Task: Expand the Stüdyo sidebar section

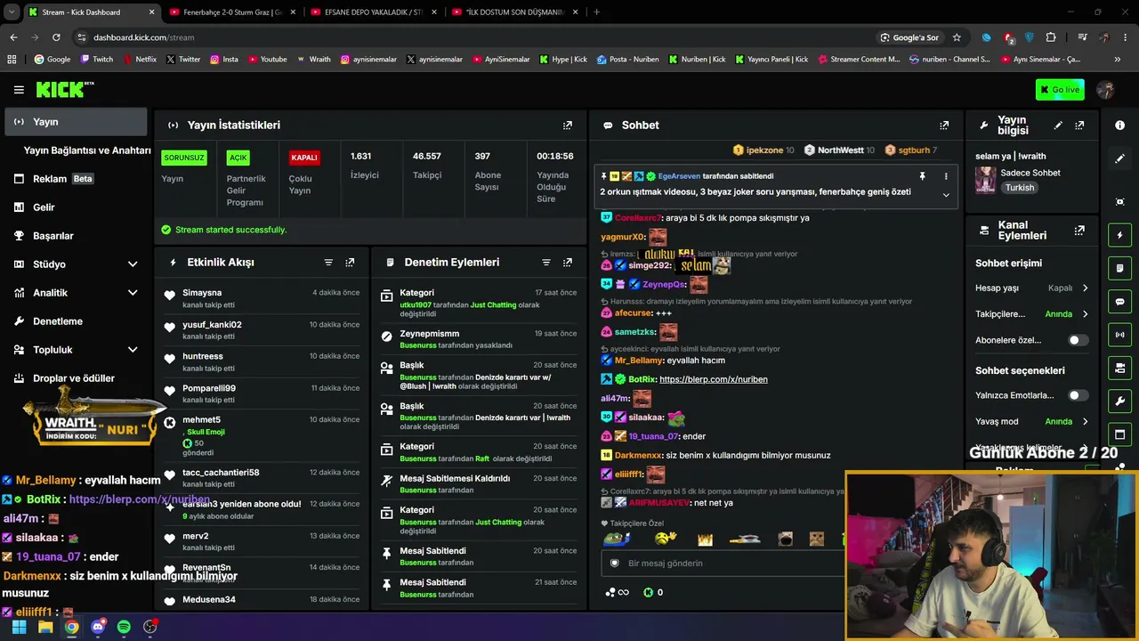Action: (133, 264)
